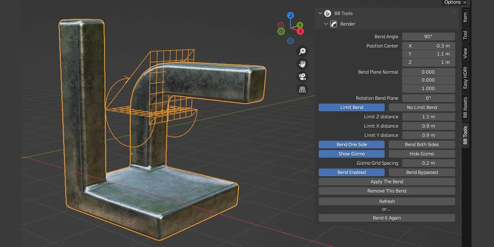Select the pan view hand icon
The height and width of the screenshot is (247, 494).
[302, 64]
